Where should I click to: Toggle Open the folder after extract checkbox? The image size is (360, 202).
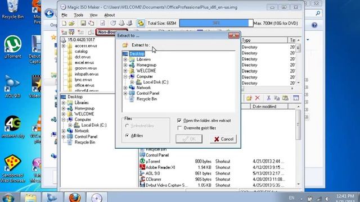coord(179,121)
